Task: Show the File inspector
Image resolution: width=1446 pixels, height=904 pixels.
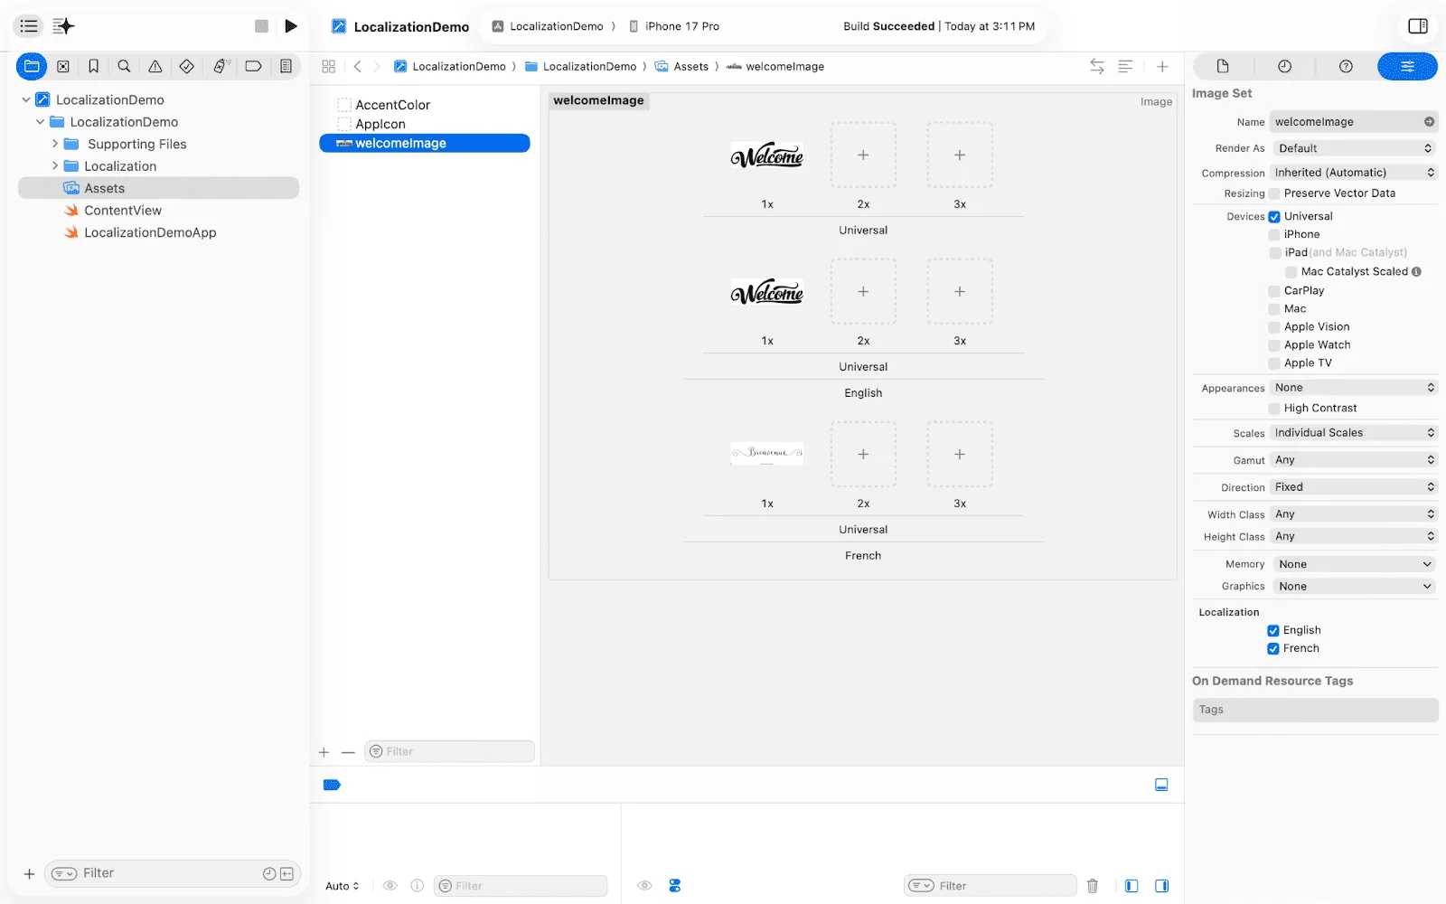Action: point(1221,66)
